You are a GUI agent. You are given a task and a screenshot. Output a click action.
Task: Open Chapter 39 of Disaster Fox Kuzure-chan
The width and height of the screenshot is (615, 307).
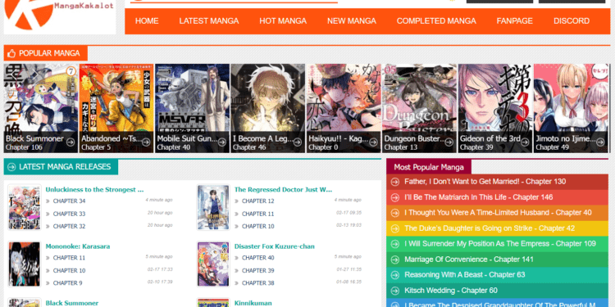pos(257,271)
